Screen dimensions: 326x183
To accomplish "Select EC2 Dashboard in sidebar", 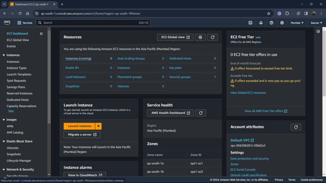I will 17,33.
